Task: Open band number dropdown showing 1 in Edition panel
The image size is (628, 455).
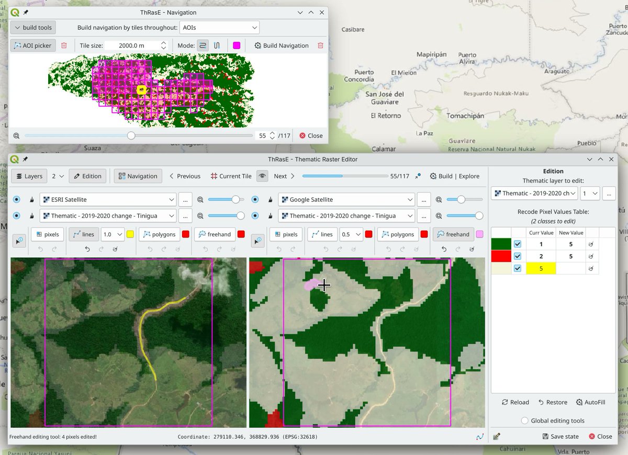Action: point(590,193)
